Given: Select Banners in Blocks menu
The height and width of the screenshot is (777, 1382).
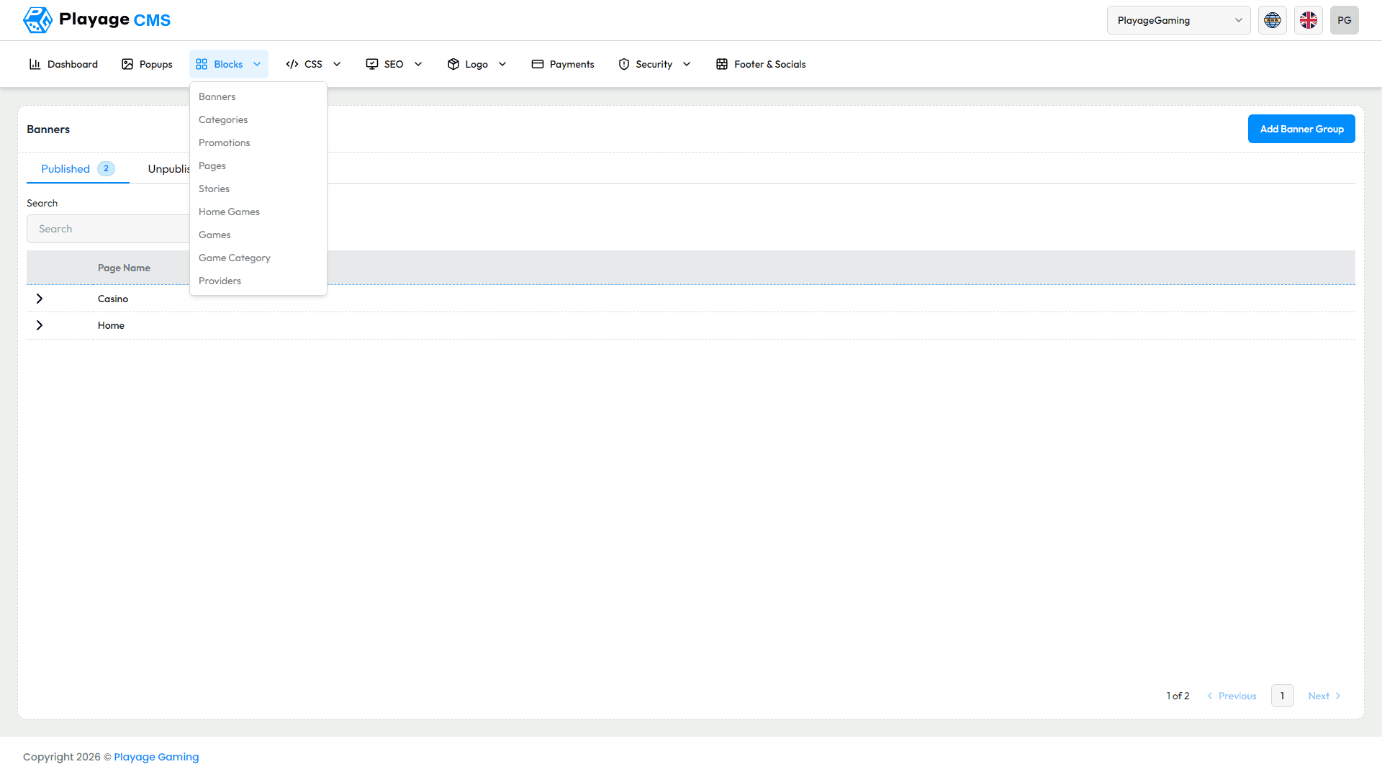Looking at the screenshot, I should (258, 96).
